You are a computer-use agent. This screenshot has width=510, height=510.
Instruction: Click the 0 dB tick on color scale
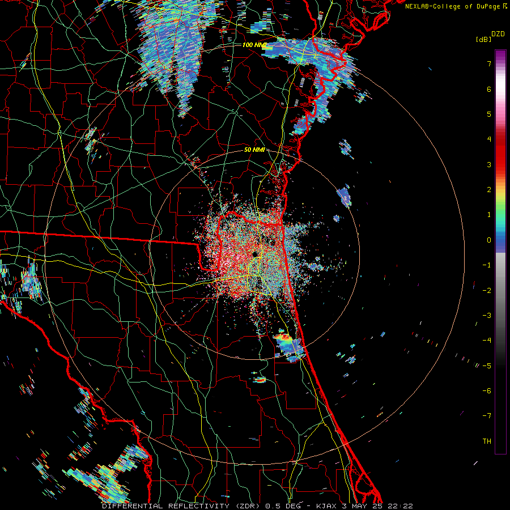489,240
